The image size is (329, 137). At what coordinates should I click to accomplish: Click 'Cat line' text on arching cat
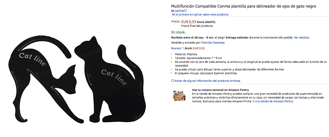33,59
